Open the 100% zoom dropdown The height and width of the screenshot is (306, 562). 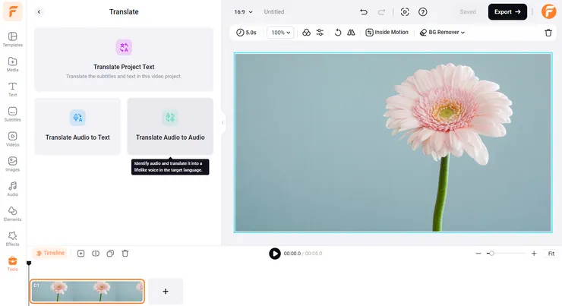[281, 33]
